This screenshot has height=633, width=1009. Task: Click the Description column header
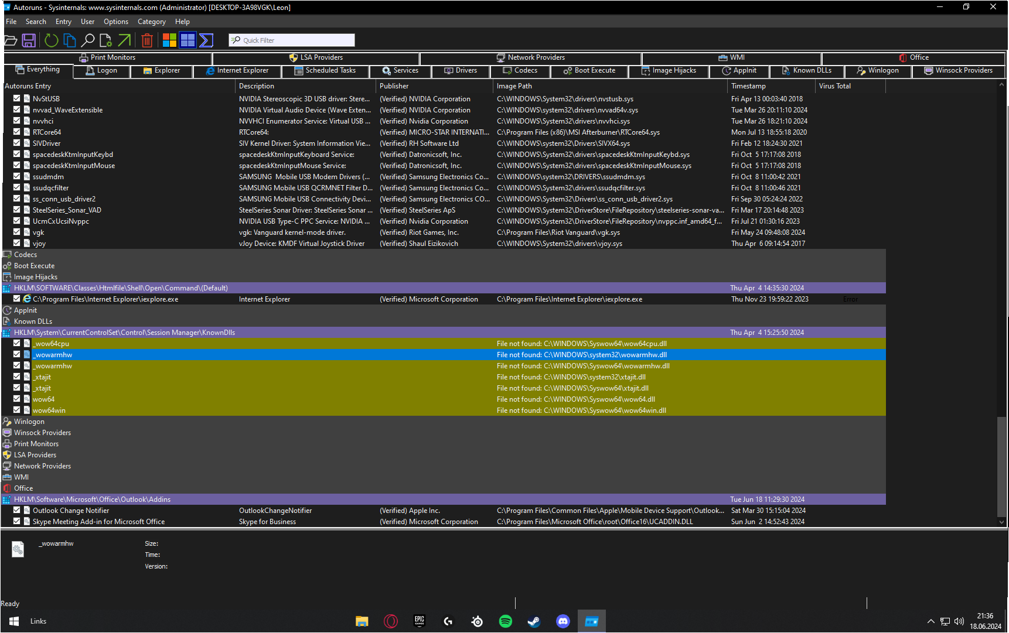(306, 86)
